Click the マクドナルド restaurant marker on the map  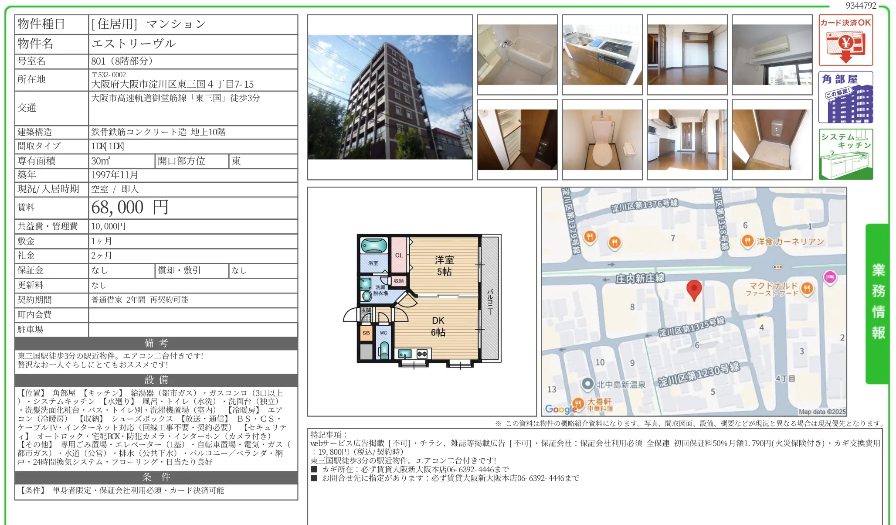[807, 288]
